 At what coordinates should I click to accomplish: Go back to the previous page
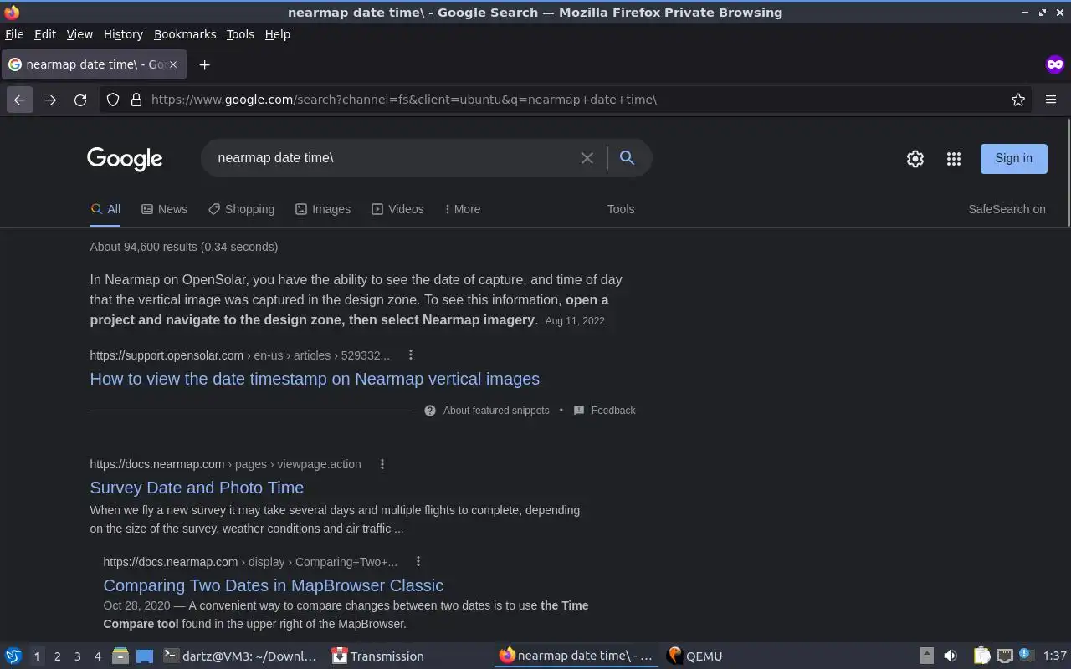click(20, 100)
